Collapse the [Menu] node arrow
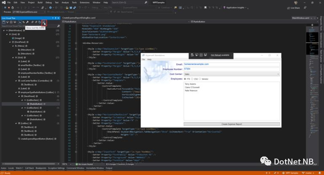 pos(13,46)
